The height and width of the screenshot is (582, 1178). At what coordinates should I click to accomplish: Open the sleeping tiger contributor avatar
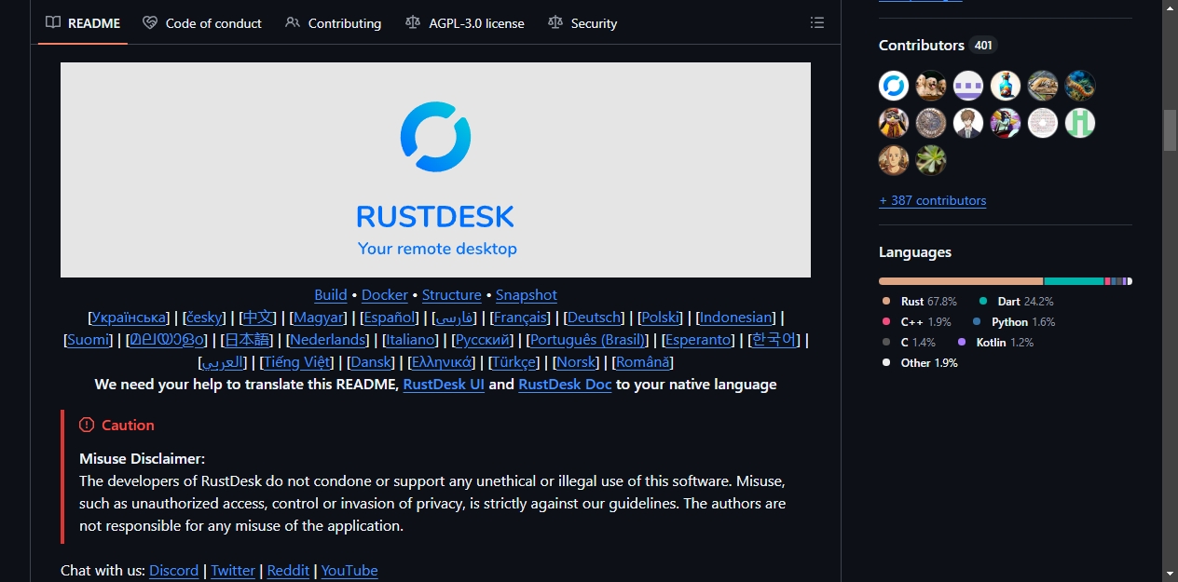point(1043,86)
